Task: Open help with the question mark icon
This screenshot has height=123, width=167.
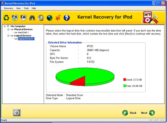Action: (67, 18)
